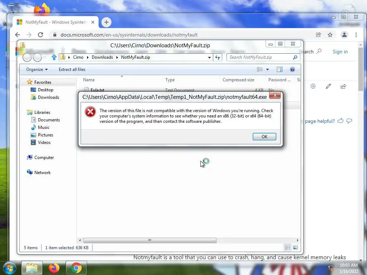Close the NotMyFault Chrome tab

coord(93,22)
